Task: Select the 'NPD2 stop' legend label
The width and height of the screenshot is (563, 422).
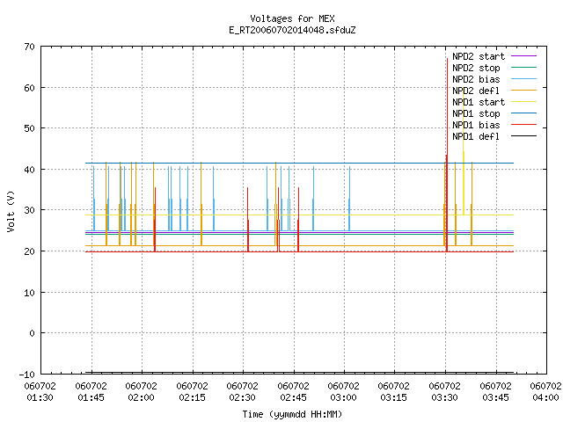Action: pos(476,68)
